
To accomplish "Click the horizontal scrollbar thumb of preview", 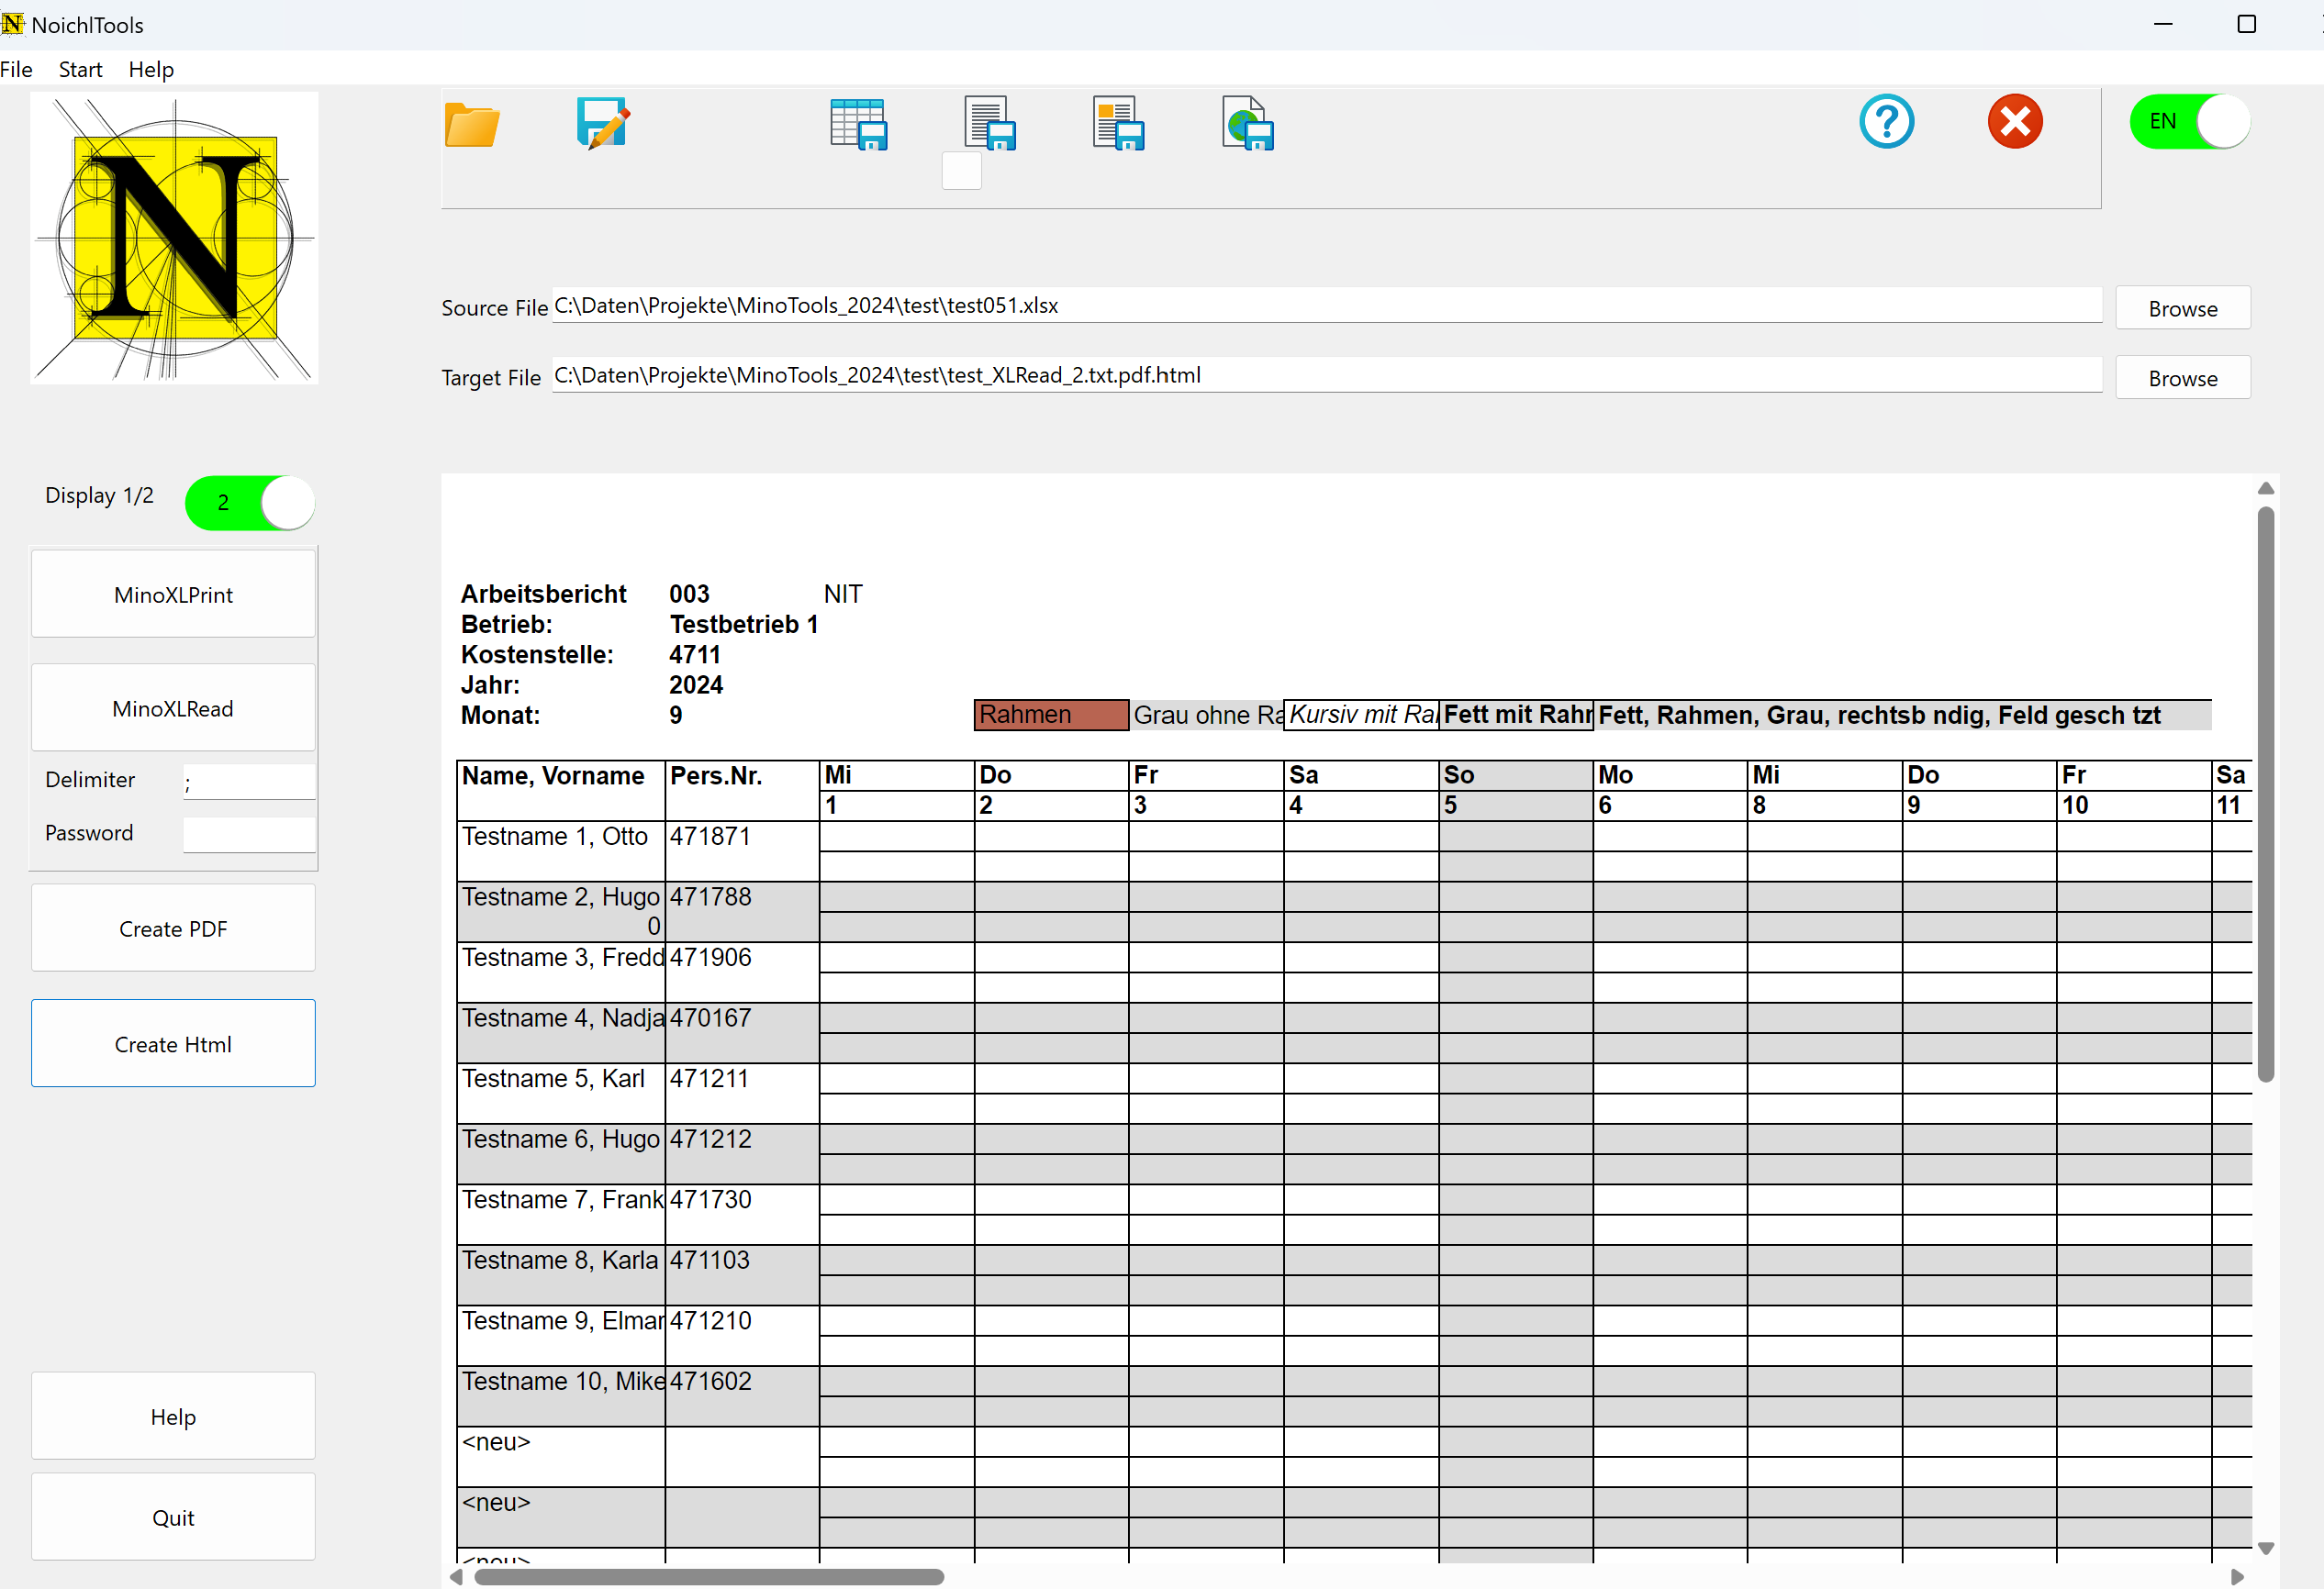I will [x=709, y=1577].
